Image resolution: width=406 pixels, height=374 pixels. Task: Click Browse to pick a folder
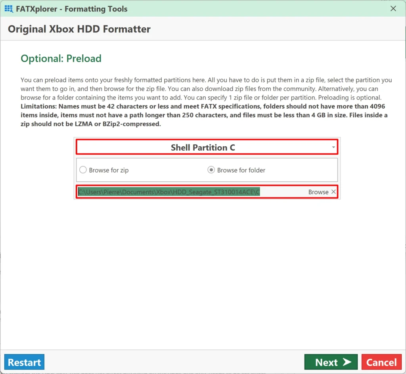(318, 192)
